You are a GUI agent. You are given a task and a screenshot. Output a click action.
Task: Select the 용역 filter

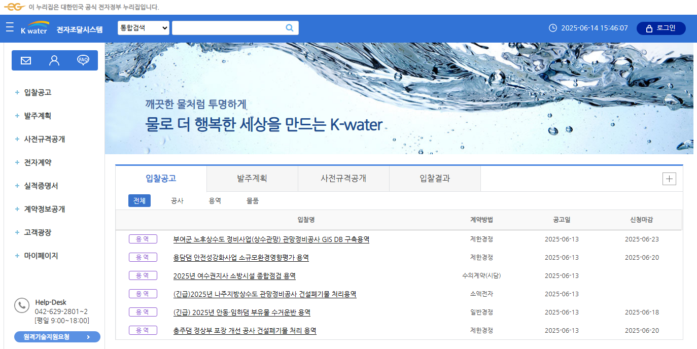pos(215,201)
